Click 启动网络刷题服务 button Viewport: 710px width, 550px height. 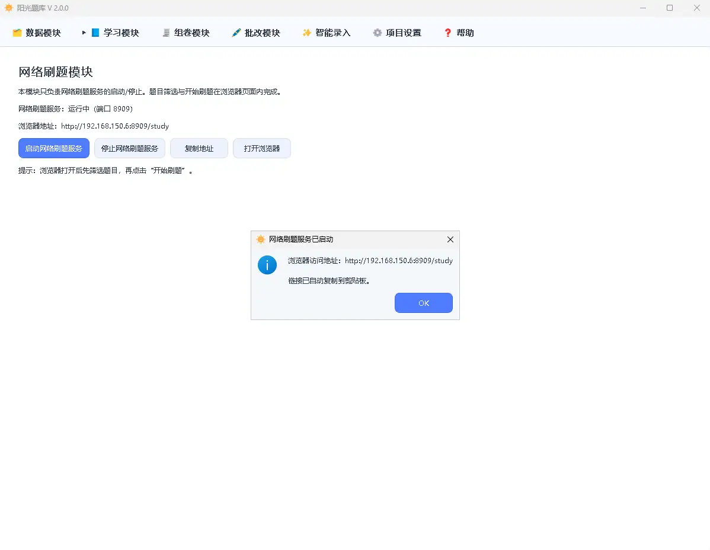pyautogui.click(x=54, y=148)
